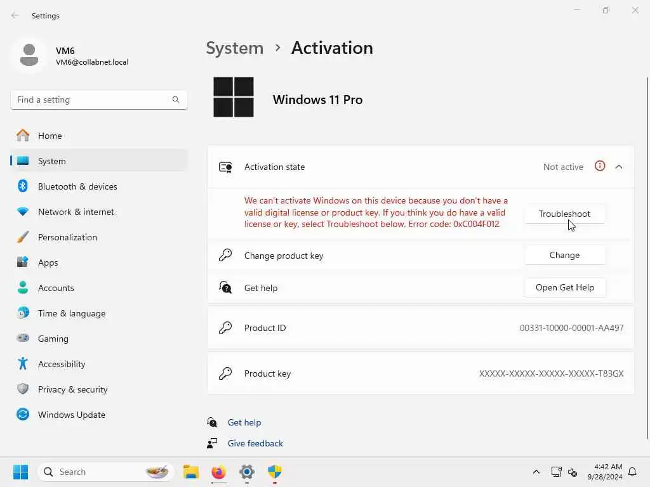Open Privacy & security settings
The height and width of the screenshot is (487, 650).
[x=98, y=389]
